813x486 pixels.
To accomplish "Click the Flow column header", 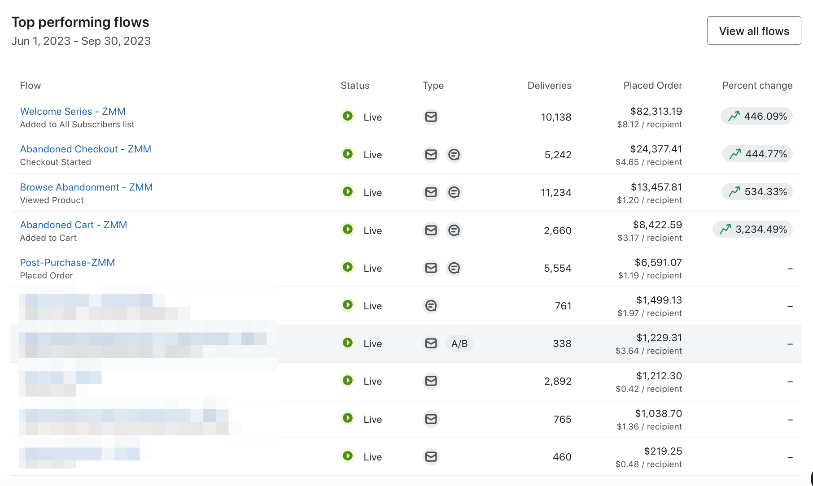I will pyautogui.click(x=31, y=85).
